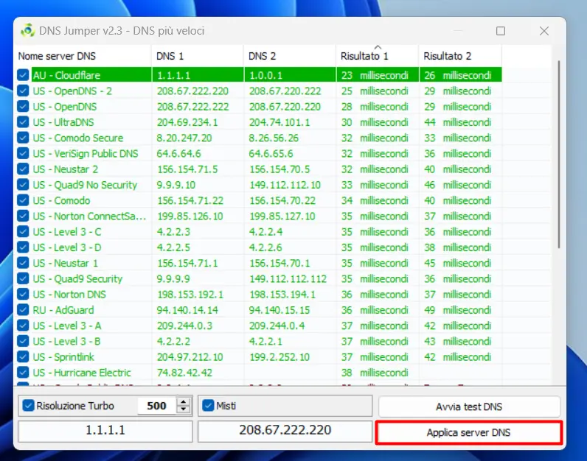Select the US - Level 3 - B row
587x461 pixels.
tap(259, 342)
